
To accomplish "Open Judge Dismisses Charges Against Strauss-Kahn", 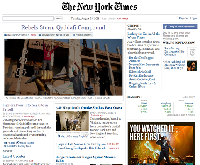I will point(86,159).
